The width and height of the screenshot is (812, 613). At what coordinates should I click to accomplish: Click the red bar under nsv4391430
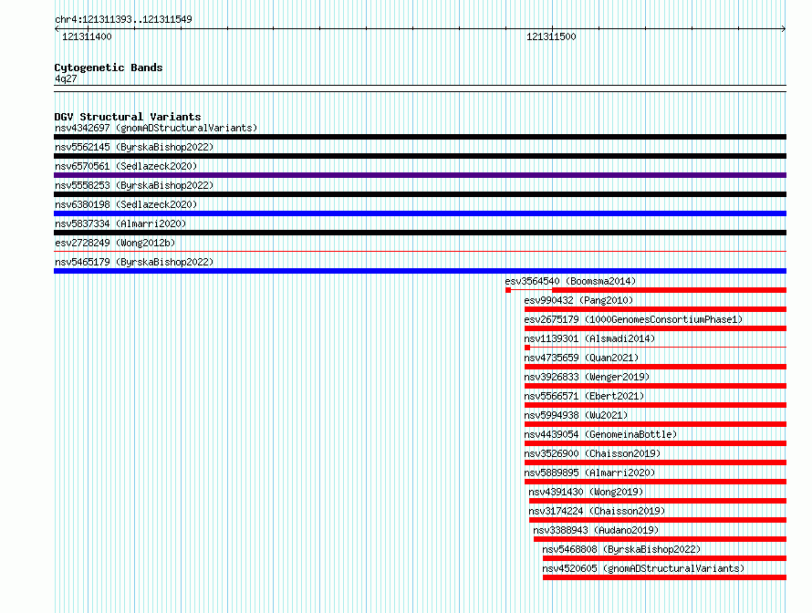pos(658,501)
